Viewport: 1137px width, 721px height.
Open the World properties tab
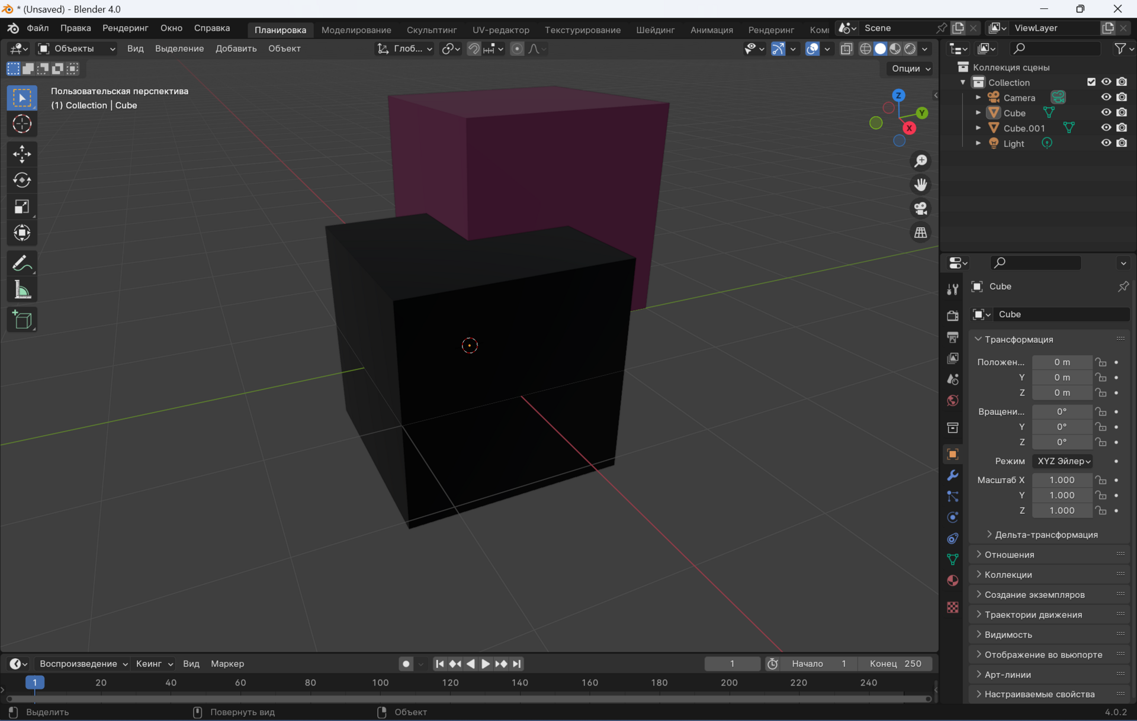[x=952, y=401]
